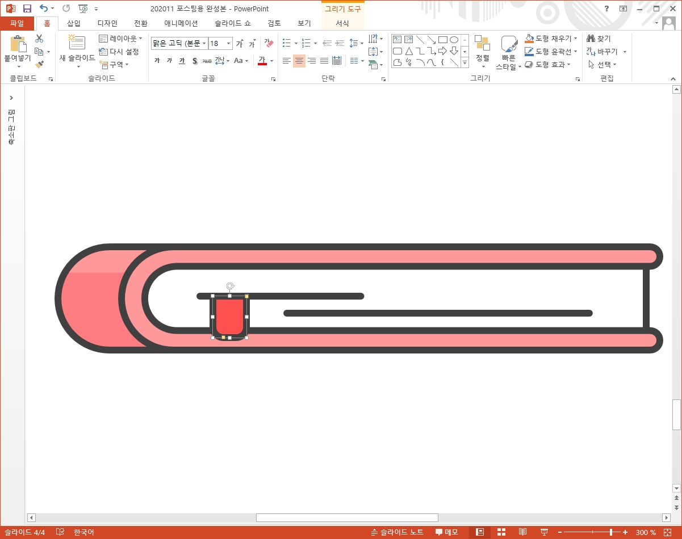Select rectangle shape in shapes gallery

(443, 40)
